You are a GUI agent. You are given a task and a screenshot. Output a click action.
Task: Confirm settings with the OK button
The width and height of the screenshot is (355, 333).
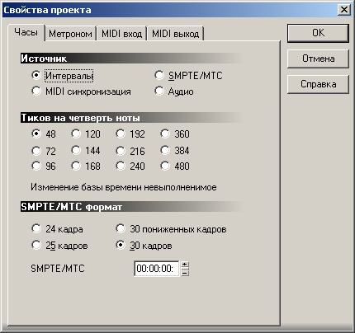tap(318, 33)
